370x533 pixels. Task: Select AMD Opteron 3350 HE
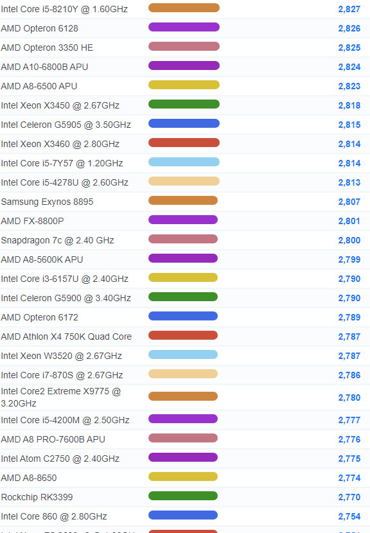click(47, 48)
